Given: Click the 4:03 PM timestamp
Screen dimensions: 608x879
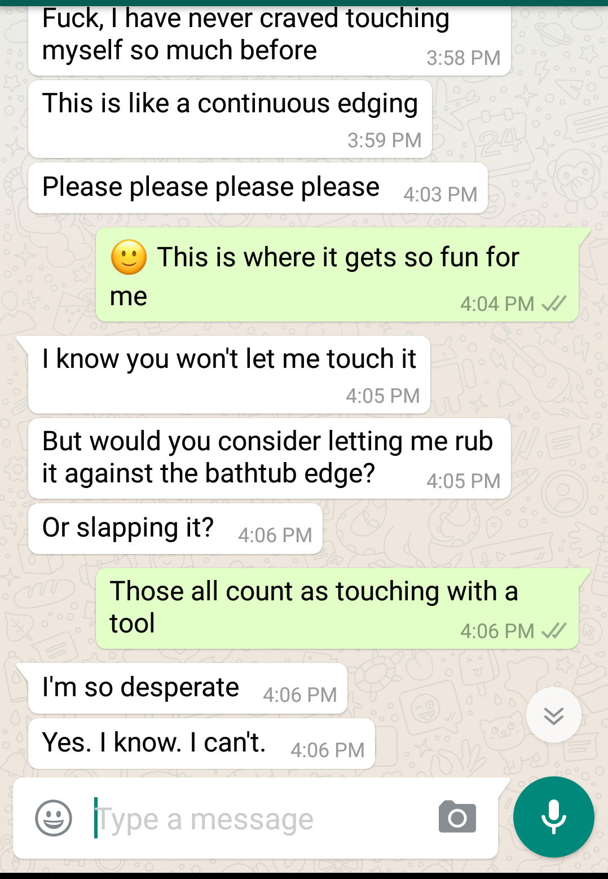Looking at the screenshot, I should [x=440, y=195].
